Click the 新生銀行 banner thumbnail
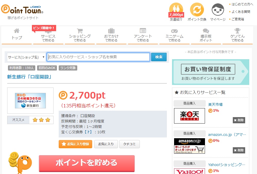This screenshot has height=174, width=257. (x=30, y=101)
